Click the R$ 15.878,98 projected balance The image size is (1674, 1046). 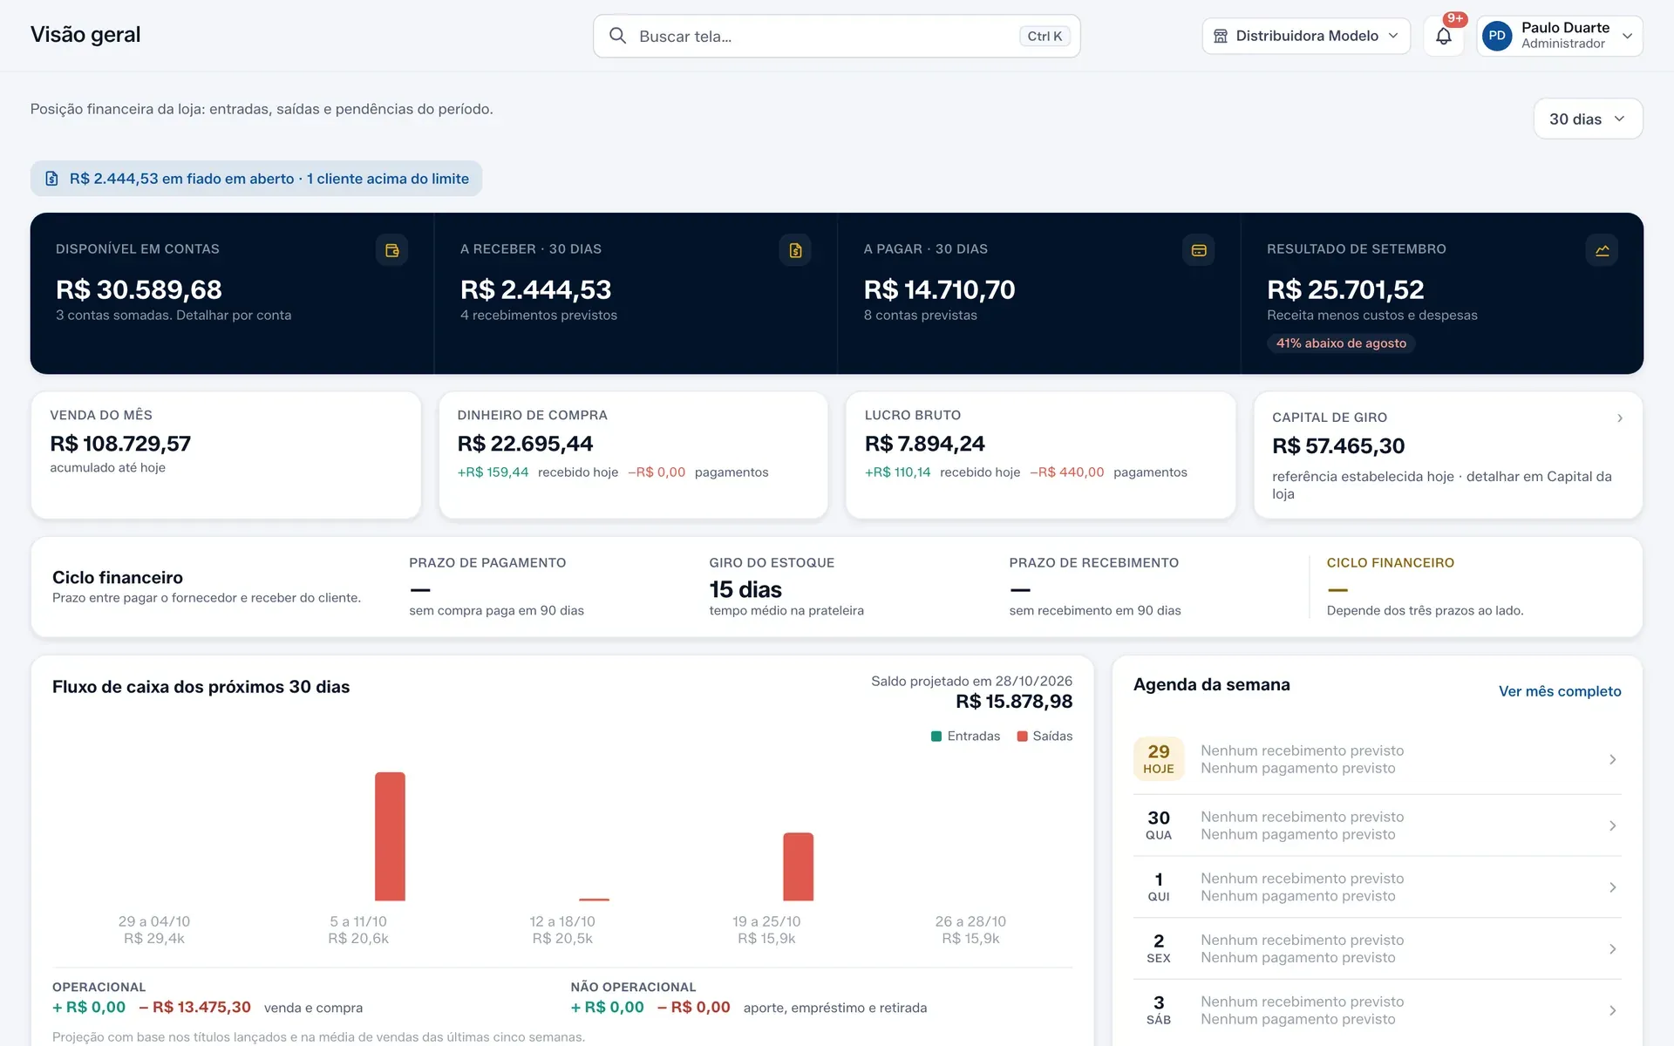point(1014,702)
